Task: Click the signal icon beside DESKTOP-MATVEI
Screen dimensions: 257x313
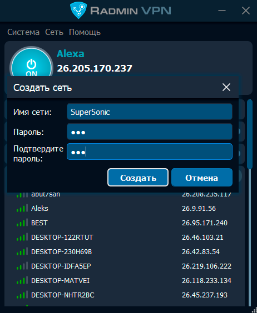Action: tap(22, 281)
